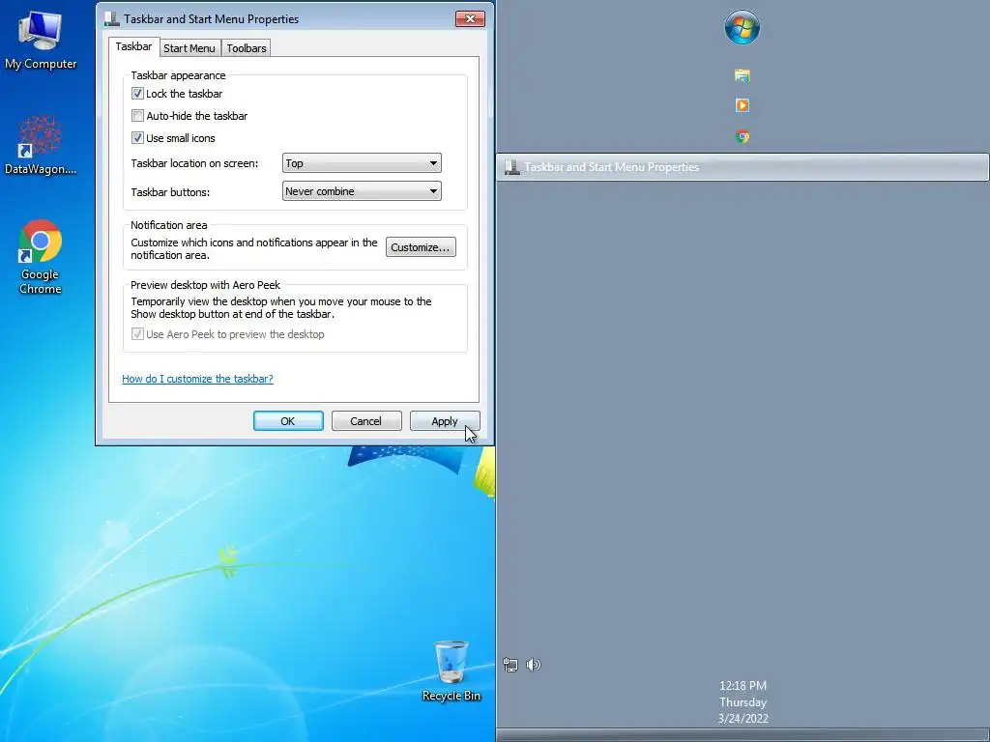
Task: Click the date 3/24/2022 in tray
Action: pos(742,719)
